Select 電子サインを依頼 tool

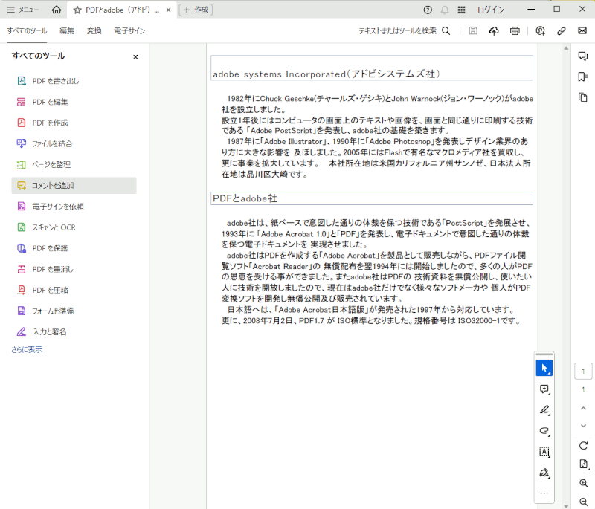[x=74, y=206]
